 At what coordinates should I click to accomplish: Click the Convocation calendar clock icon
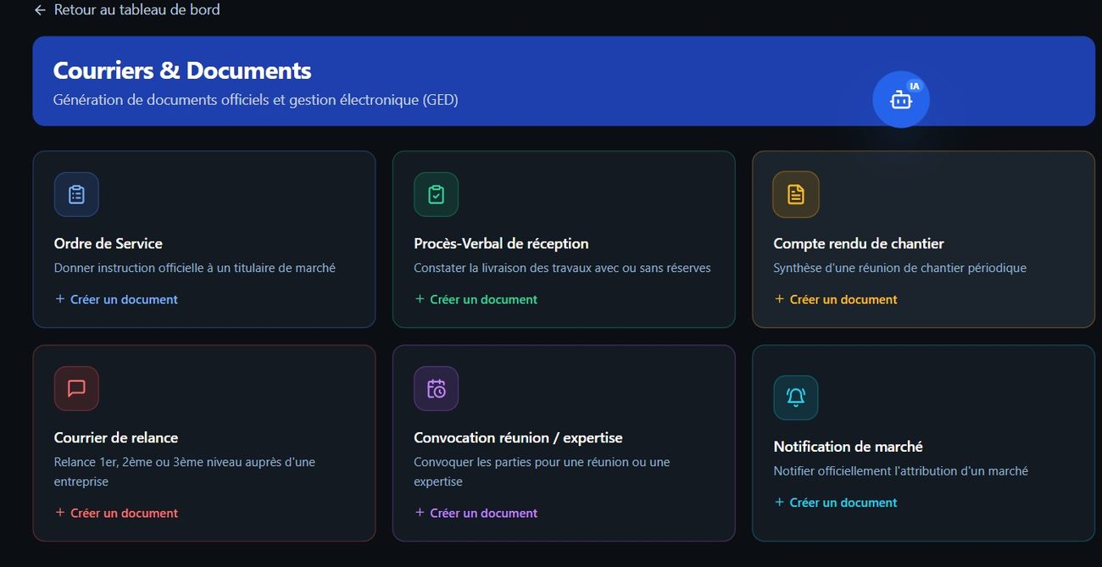pos(436,388)
